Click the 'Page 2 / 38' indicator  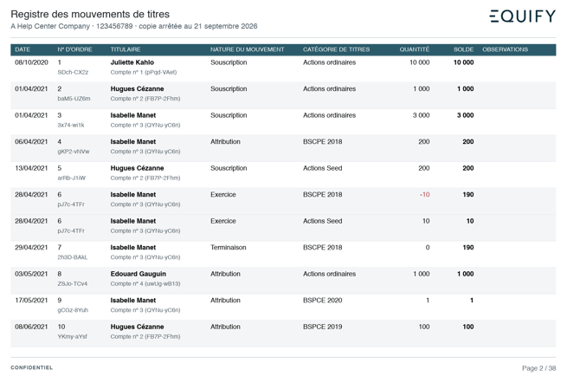(x=539, y=368)
